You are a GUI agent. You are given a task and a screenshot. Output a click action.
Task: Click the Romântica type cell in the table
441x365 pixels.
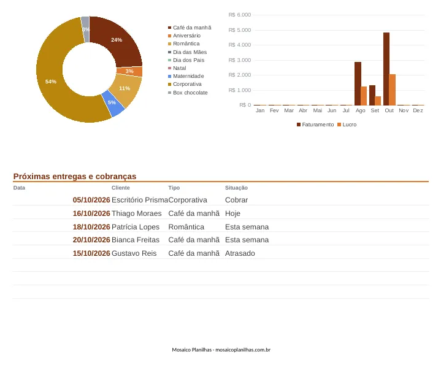186,227
